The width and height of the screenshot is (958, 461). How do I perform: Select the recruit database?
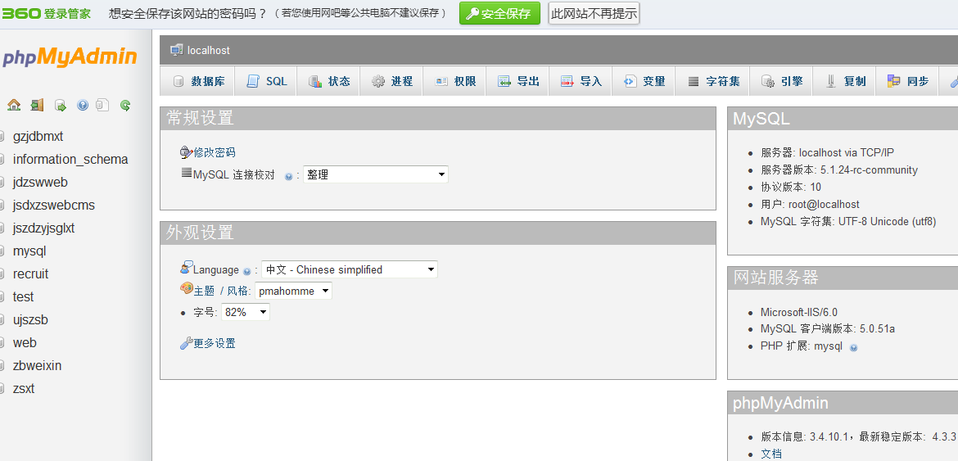[x=30, y=273]
